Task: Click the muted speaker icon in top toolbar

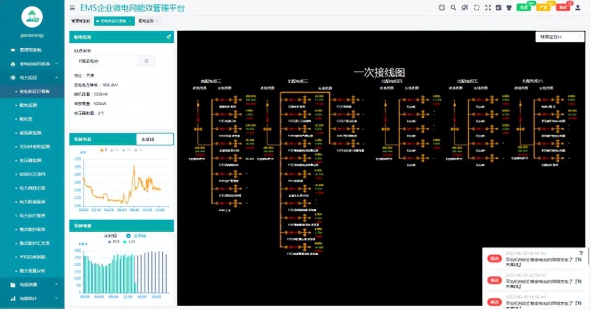Action: pos(464,8)
